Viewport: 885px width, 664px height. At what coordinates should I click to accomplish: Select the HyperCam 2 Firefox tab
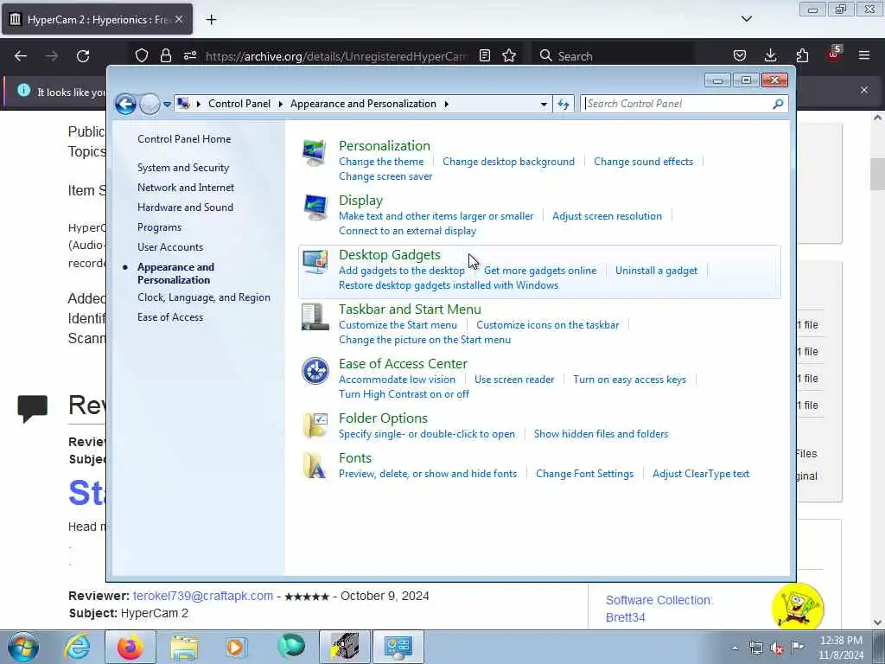click(x=97, y=20)
